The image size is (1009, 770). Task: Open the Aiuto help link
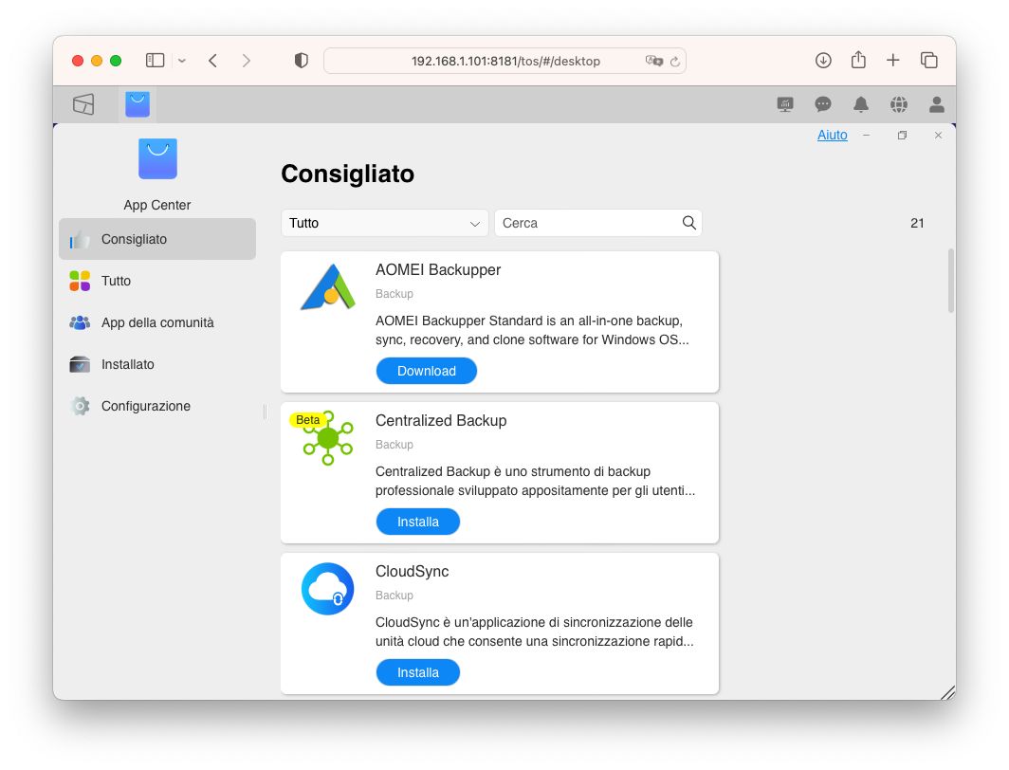[832, 135]
